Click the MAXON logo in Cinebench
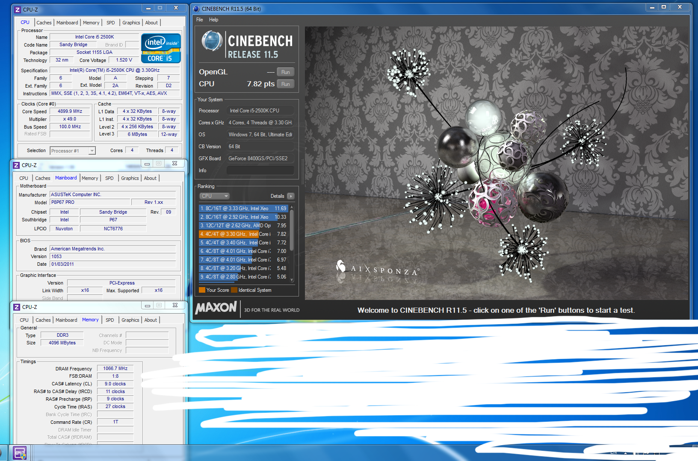The height and width of the screenshot is (461, 698). tap(216, 308)
